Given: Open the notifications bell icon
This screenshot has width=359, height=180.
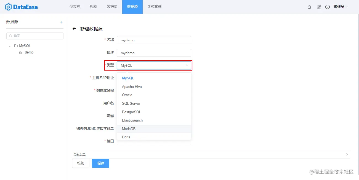Looking at the screenshot, I should click(x=309, y=7).
